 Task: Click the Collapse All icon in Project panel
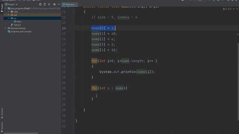pos(49,4)
